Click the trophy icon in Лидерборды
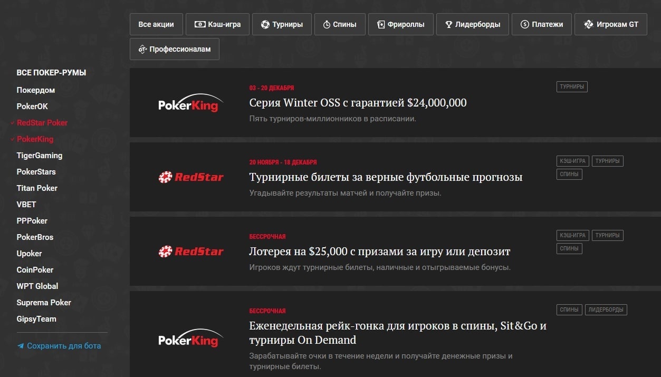The width and height of the screenshot is (661, 377). (449, 24)
